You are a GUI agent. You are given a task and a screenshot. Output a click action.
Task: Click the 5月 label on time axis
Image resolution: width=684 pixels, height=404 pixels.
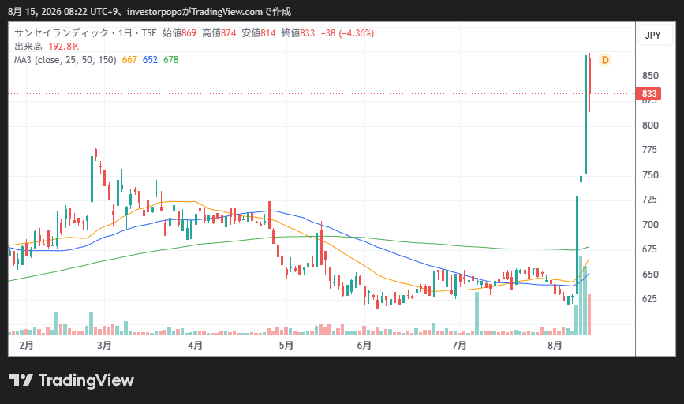(286, 346)
